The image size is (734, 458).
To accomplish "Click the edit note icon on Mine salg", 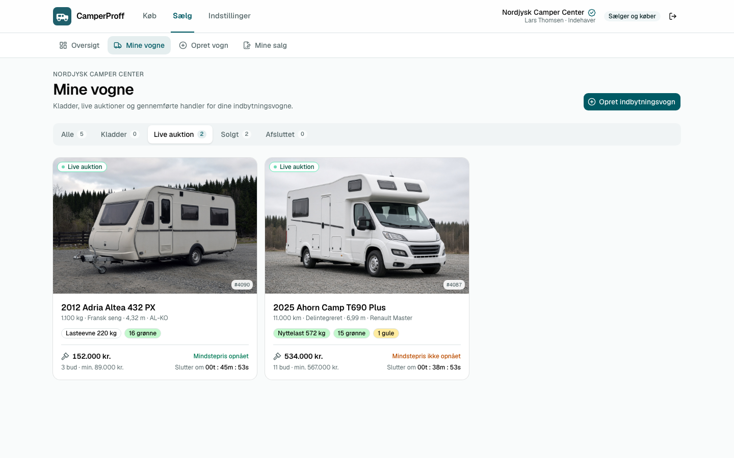I will click(247, 45).
